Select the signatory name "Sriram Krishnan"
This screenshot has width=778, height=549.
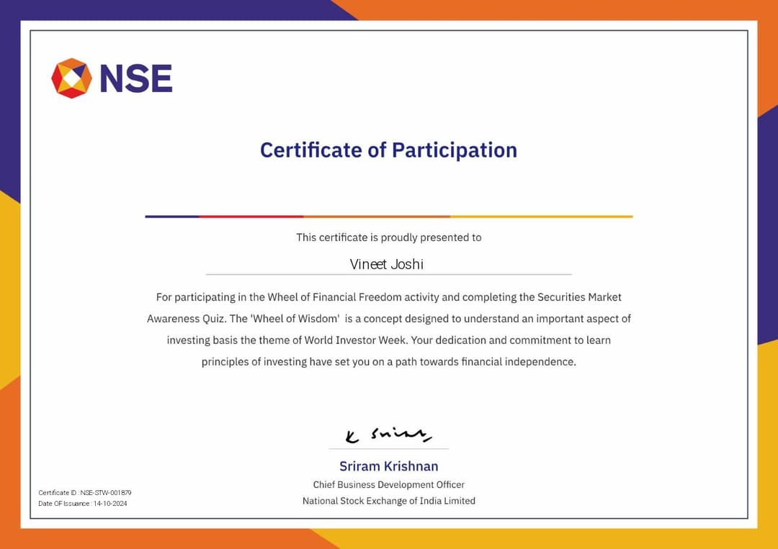(389, 466)
